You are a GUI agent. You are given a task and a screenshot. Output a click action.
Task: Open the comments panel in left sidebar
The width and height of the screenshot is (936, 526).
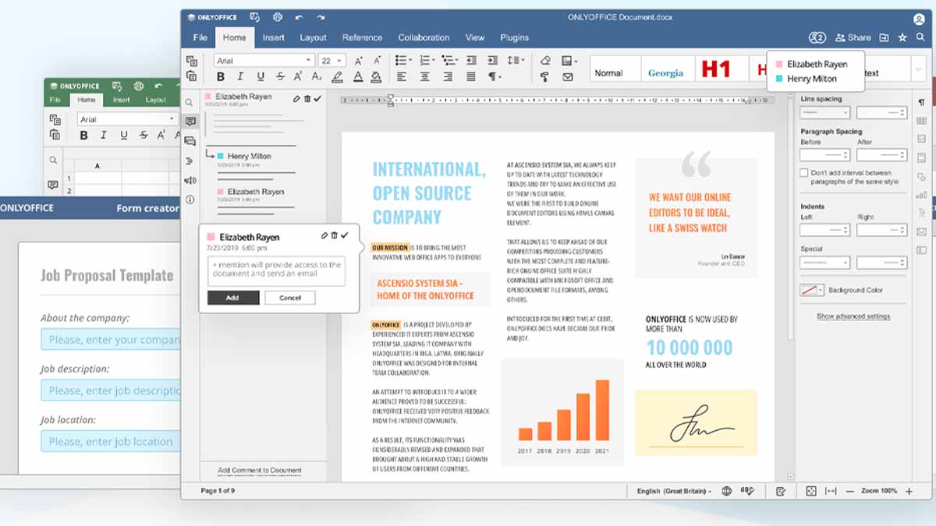(190, 122)
